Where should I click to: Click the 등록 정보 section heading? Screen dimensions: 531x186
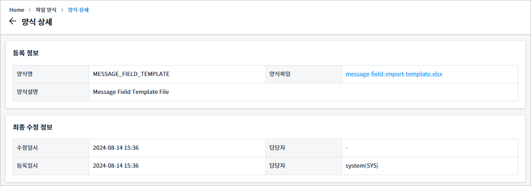(26, 53)
